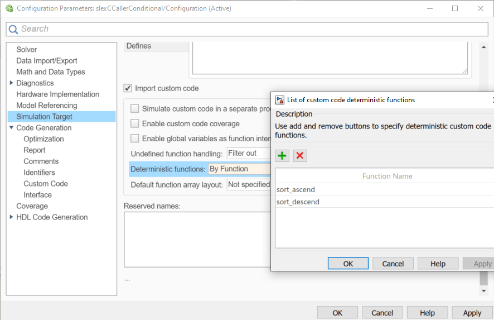Remove selected function with red X
The image size is (494, 320).
pyautogui.click(x=300, y=156)
